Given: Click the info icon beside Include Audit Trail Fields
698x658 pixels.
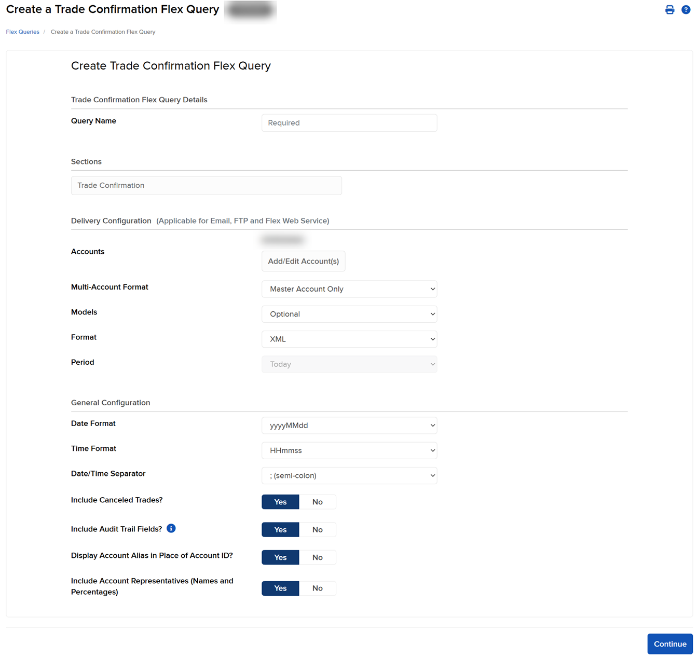Looking at the screenshot, I should tap(171, 528).
